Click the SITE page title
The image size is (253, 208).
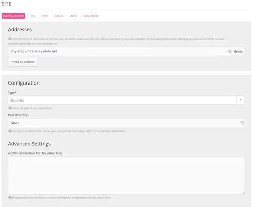(6, 4)
